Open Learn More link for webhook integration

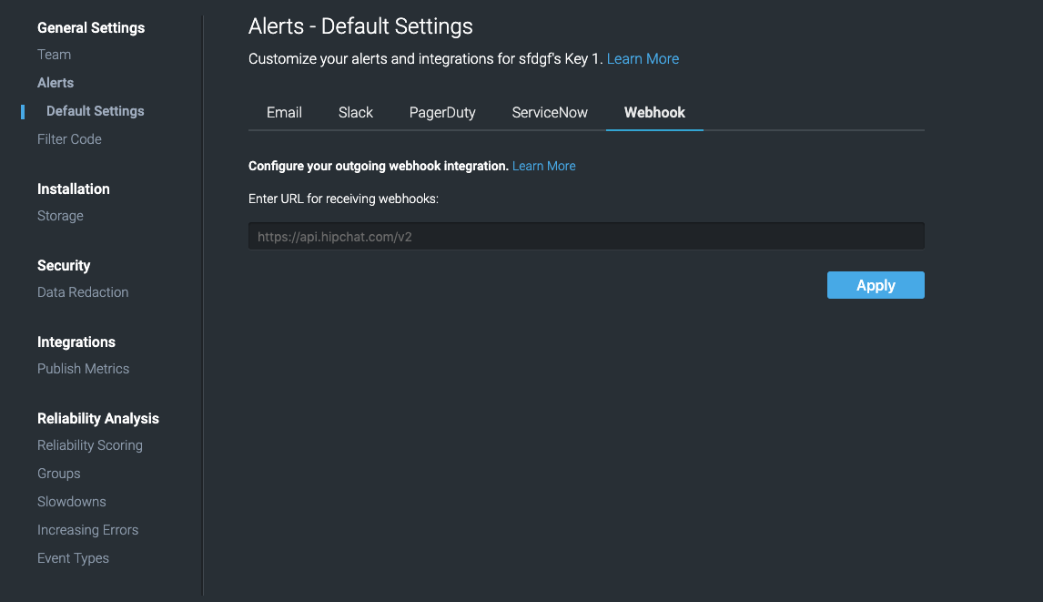click(543, 166)
